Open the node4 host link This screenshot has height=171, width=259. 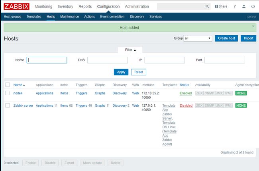(x=18, y=93)
